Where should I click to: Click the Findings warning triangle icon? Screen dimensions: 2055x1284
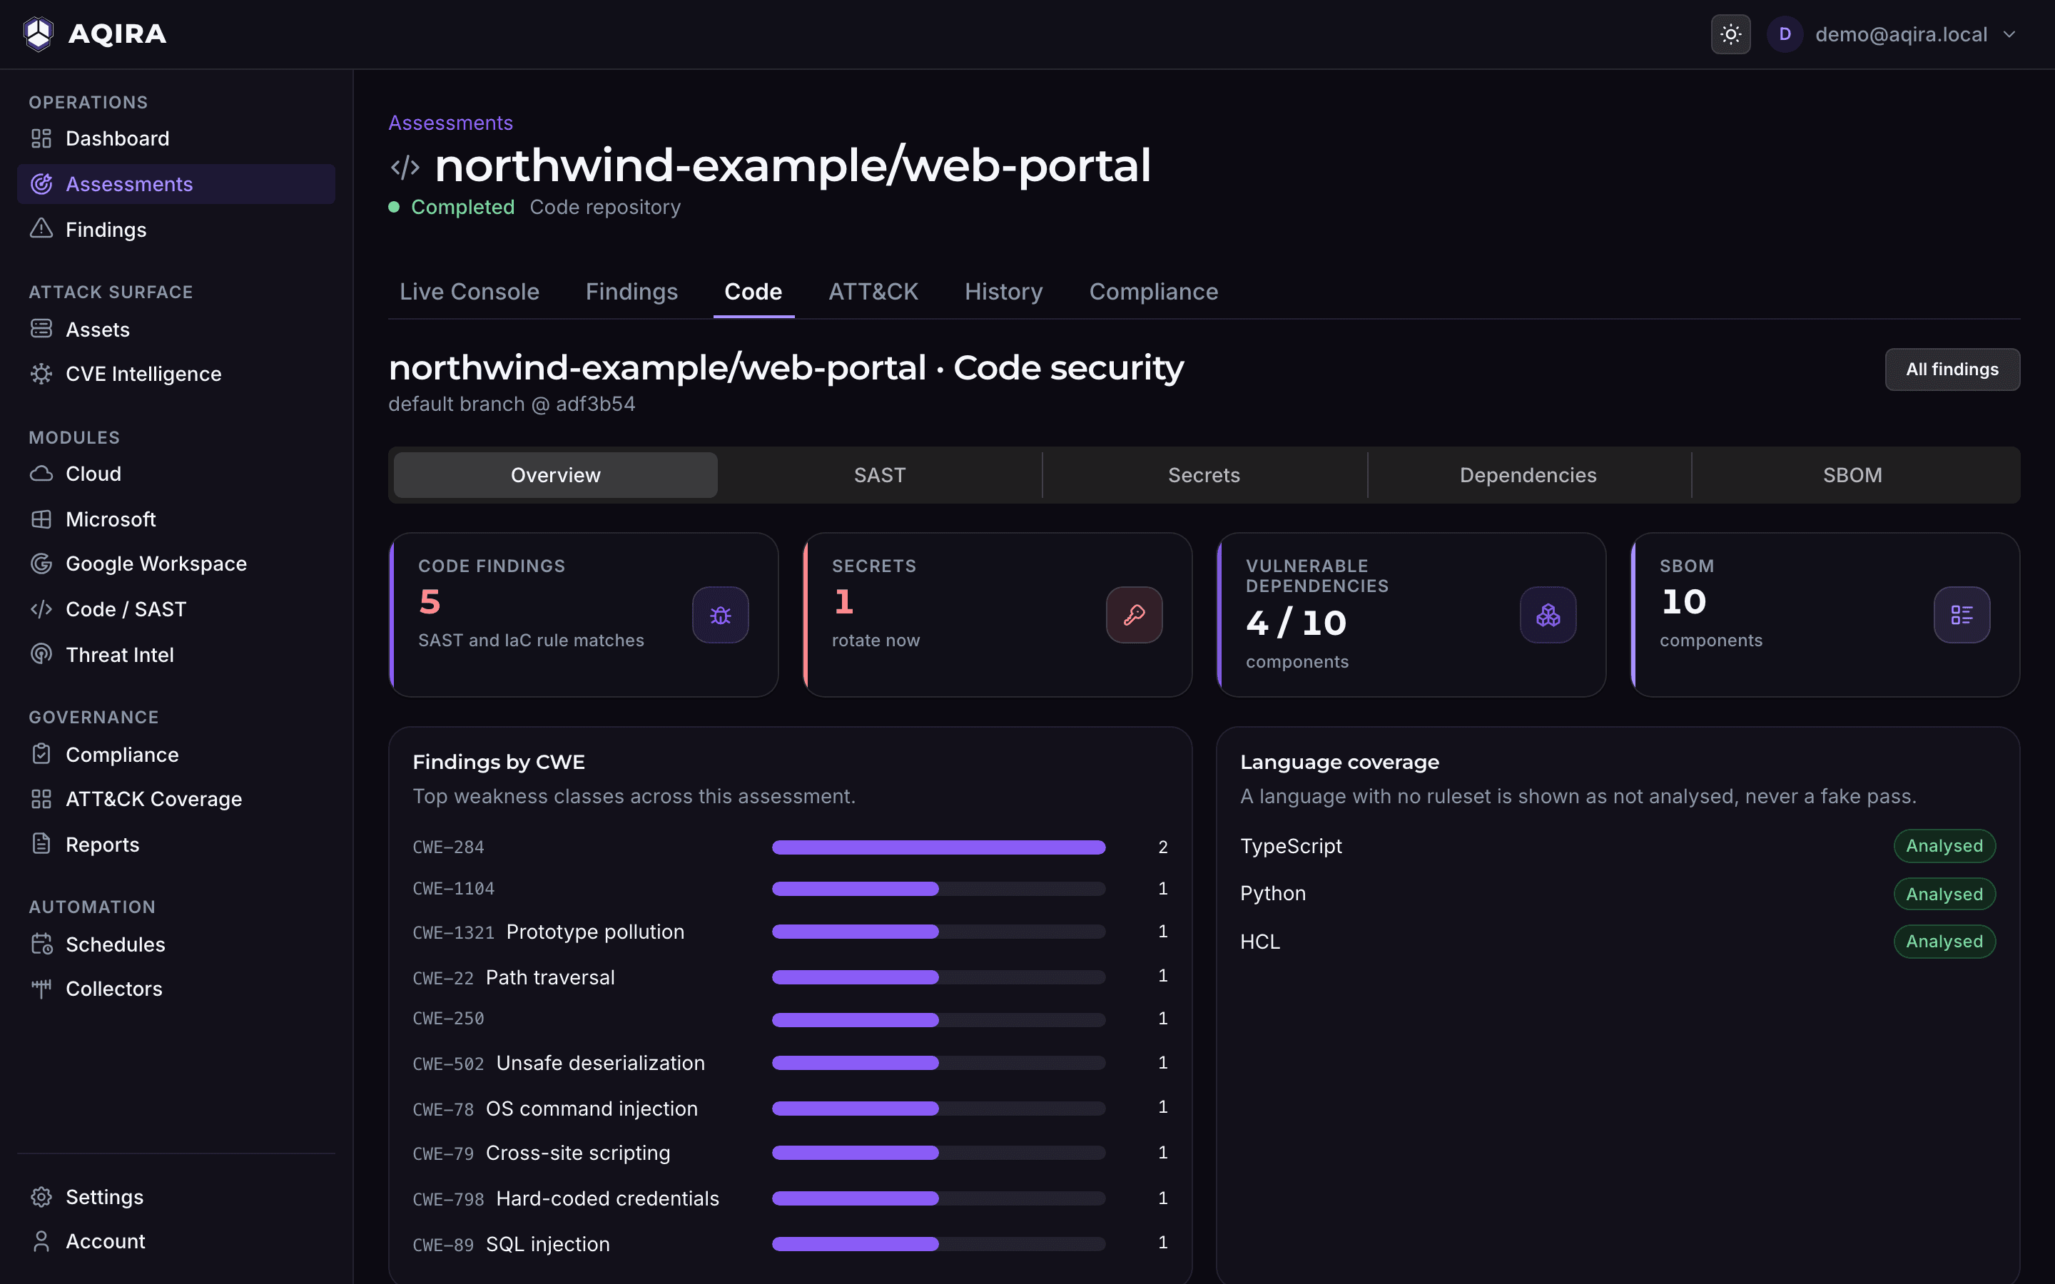(41, 229)
